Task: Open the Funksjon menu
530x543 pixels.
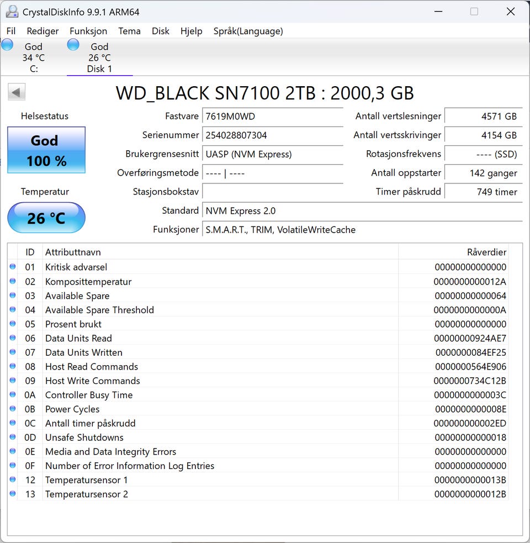Action: pyautogui.click(x=88, y=31)
